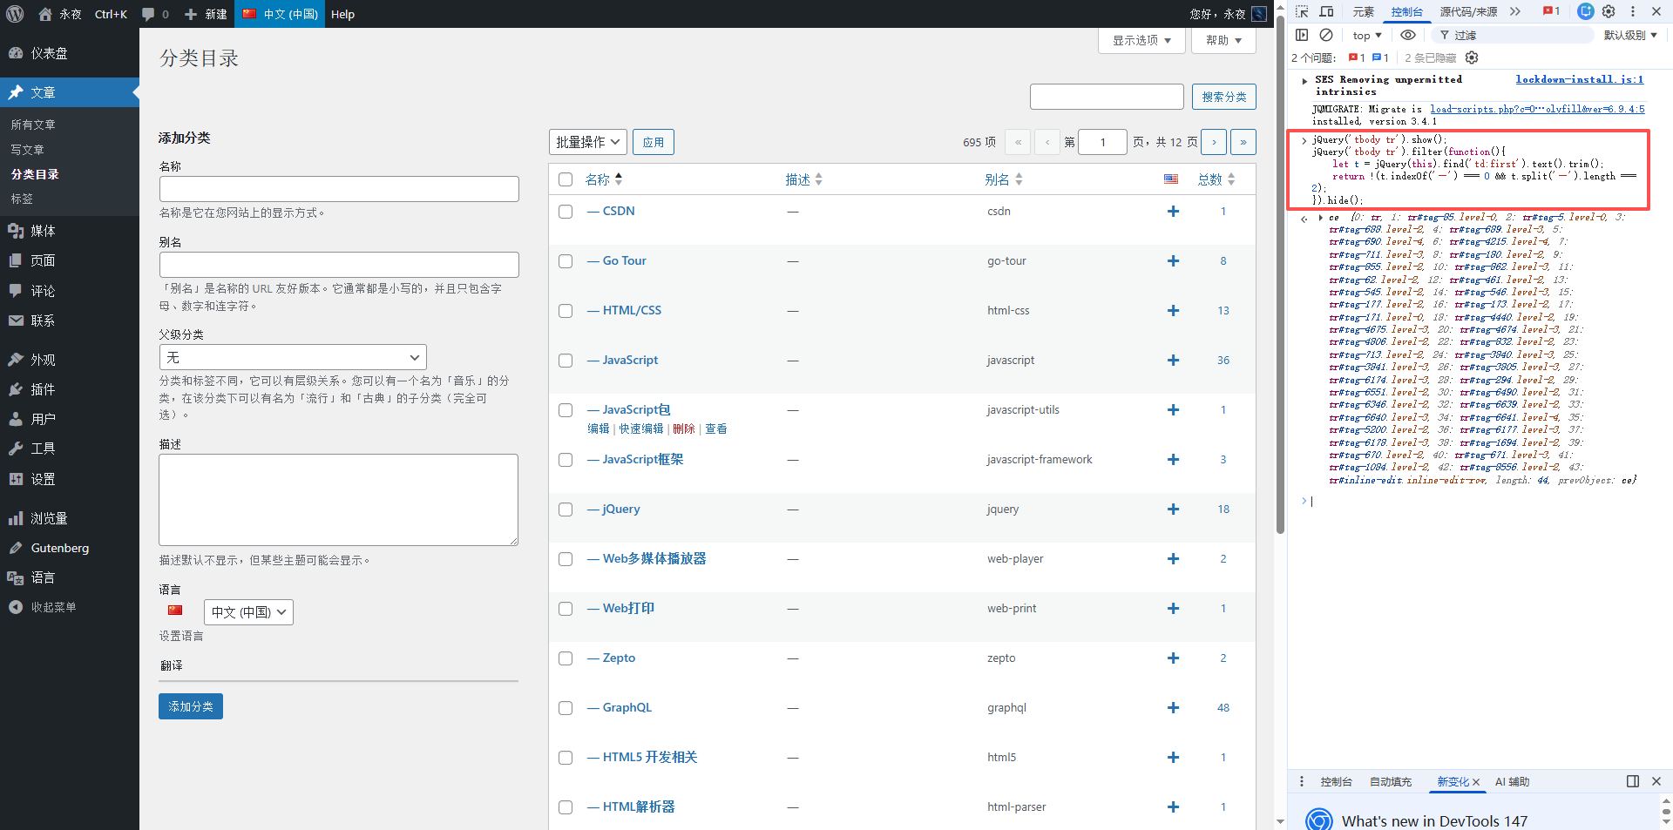1673x830 pixels.
Task: Open comments bubble in admin bar
Action: click(x=154, y=14)
